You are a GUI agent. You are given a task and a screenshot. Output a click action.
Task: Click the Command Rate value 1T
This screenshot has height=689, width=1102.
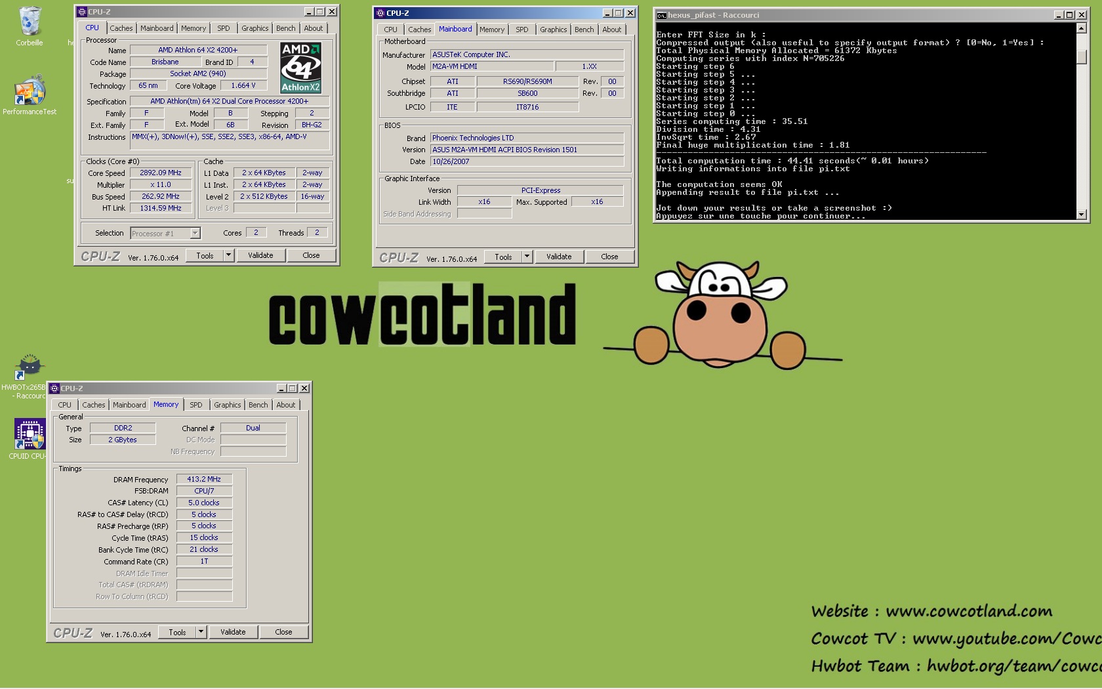coord(204,561)
